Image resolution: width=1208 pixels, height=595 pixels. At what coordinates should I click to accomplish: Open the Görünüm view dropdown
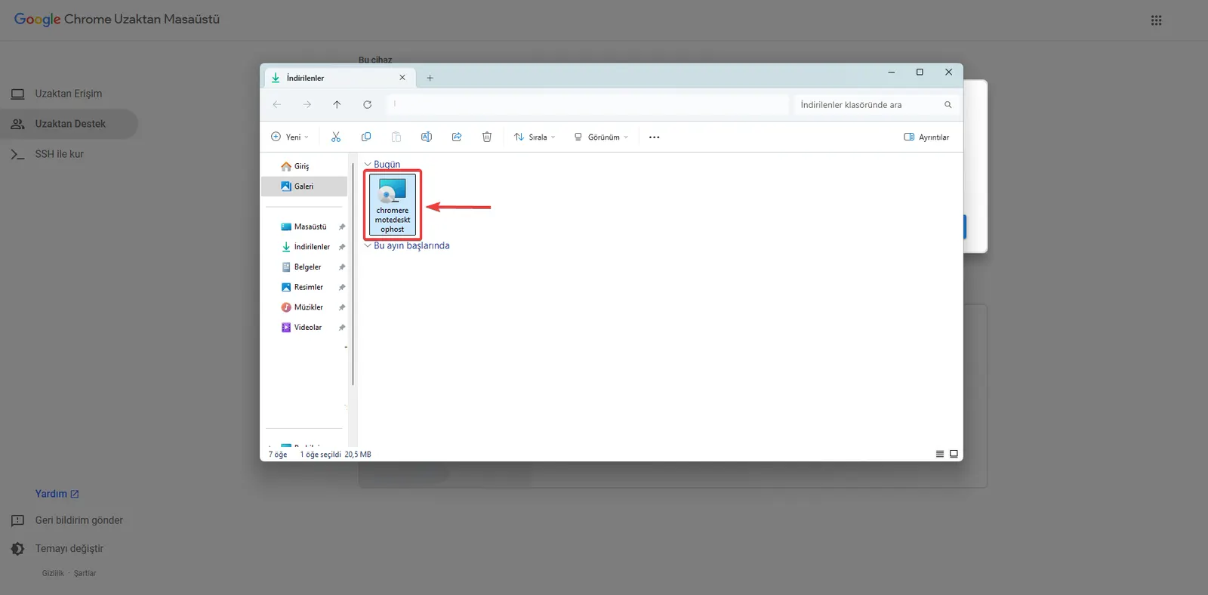[601, 137]
